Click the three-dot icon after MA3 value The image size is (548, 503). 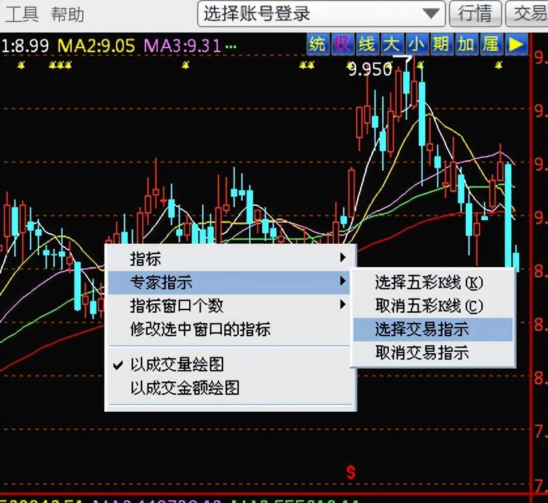[x=231, y=46]
